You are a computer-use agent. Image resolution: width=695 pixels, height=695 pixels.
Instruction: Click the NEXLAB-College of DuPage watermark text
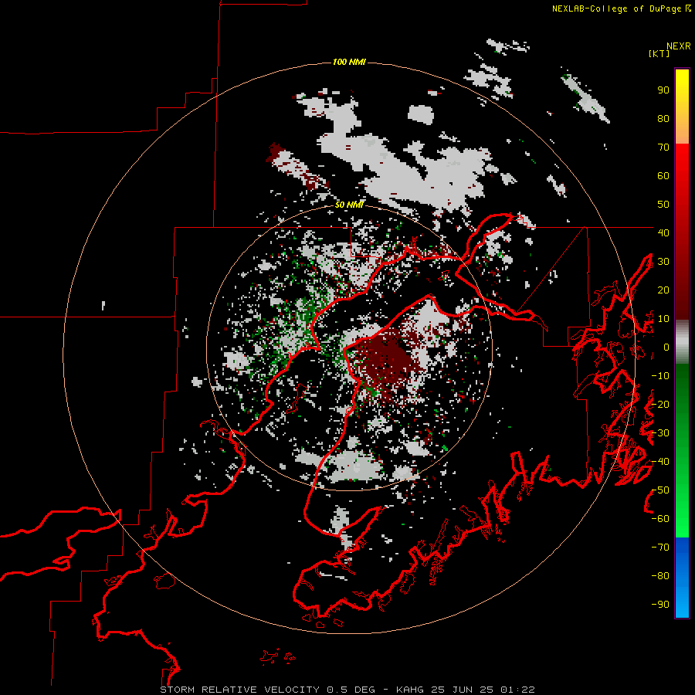[x=621, y=8]
